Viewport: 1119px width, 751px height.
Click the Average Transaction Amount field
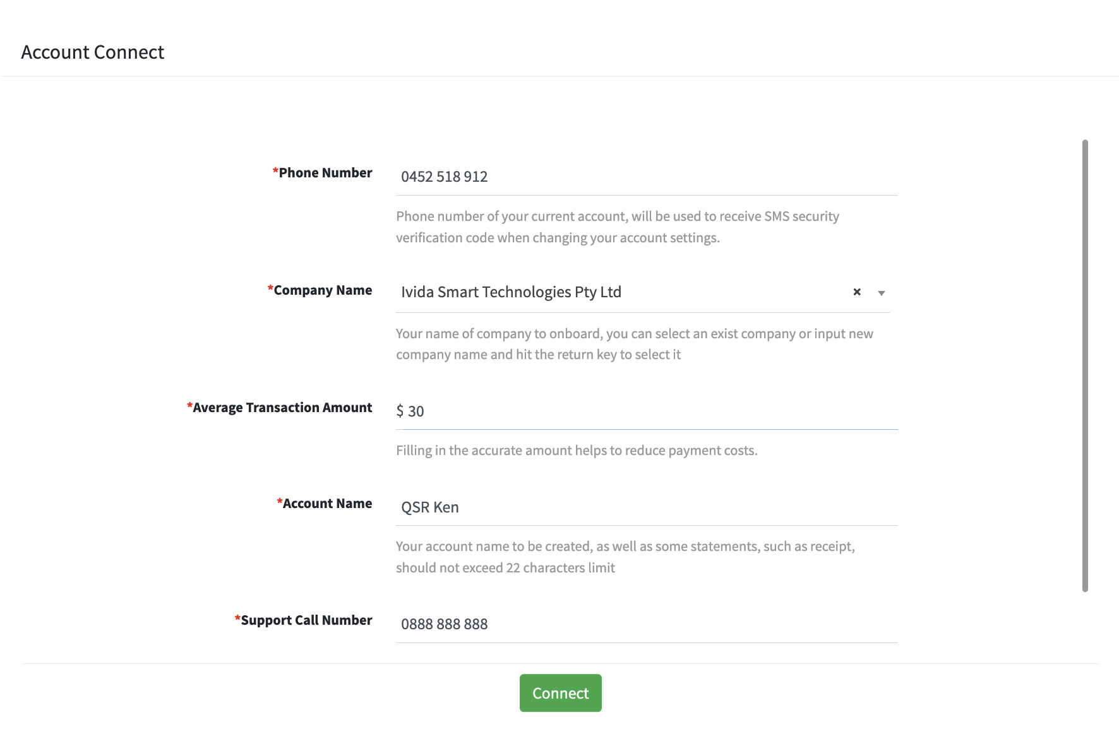click(650, 411)
